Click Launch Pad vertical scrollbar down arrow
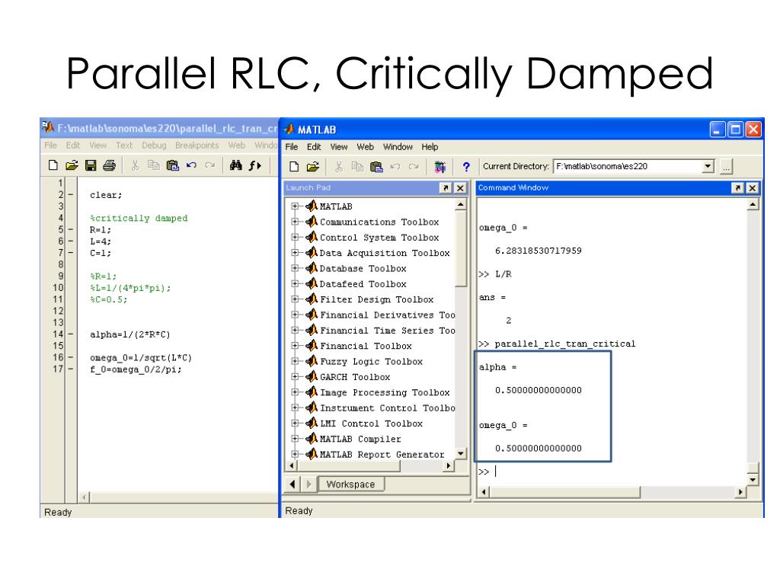This screenshot has width=780, height=585. pos(461,453)
